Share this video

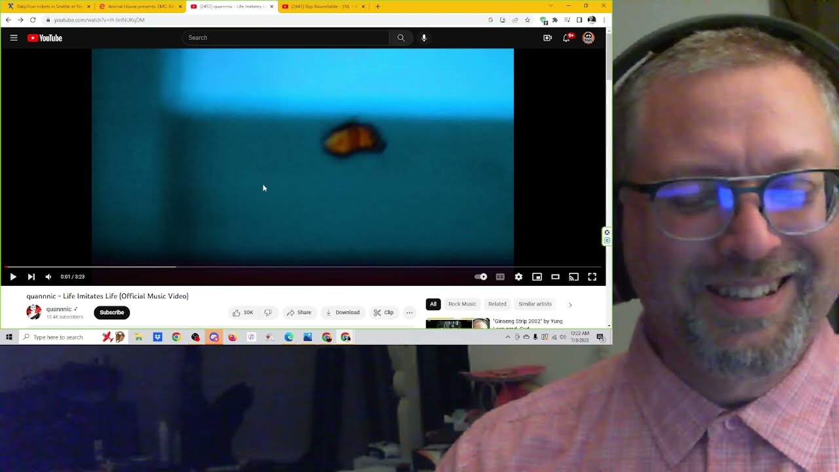pyautogui.click(x=300, y=313)
